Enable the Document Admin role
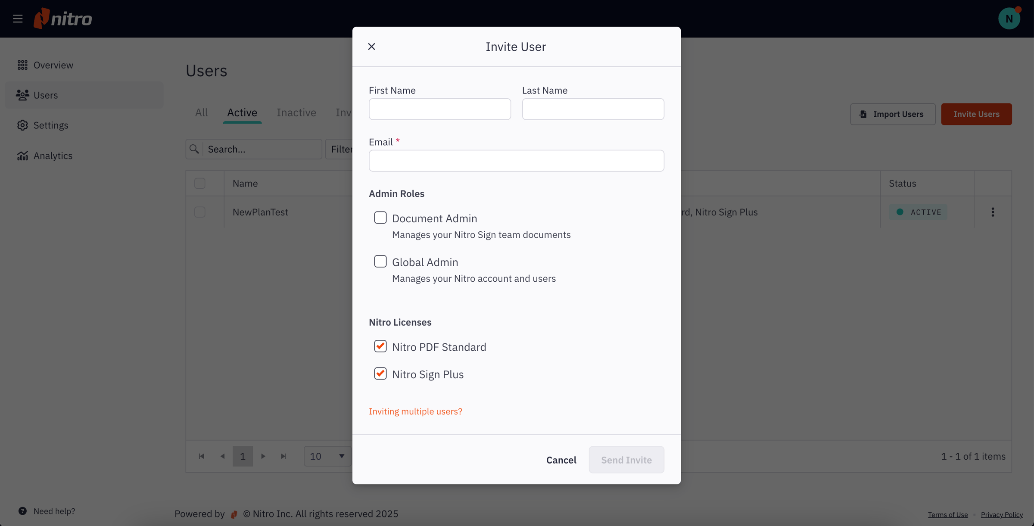Viewport: 1034px width, 526px height. tap(380, 218)
